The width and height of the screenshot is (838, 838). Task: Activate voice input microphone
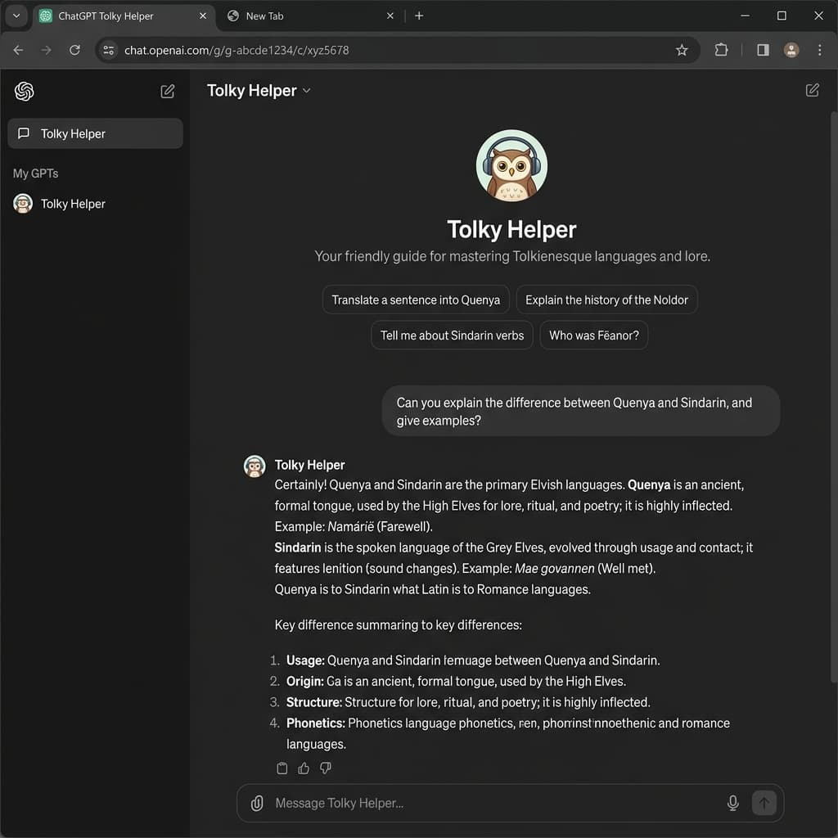[732, 803]
